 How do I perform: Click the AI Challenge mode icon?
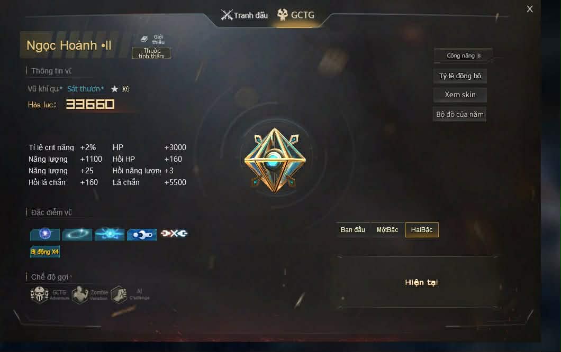point(119,294)
